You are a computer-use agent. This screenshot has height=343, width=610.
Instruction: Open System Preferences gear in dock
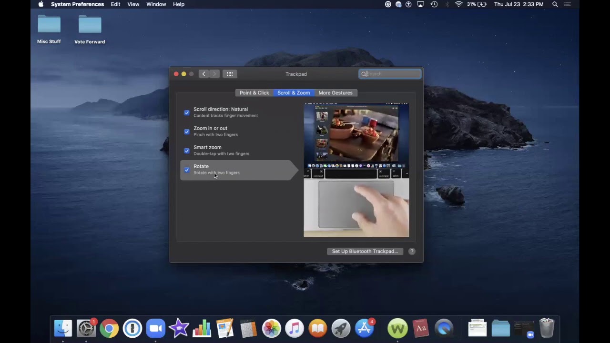click(x=86, y=328)
